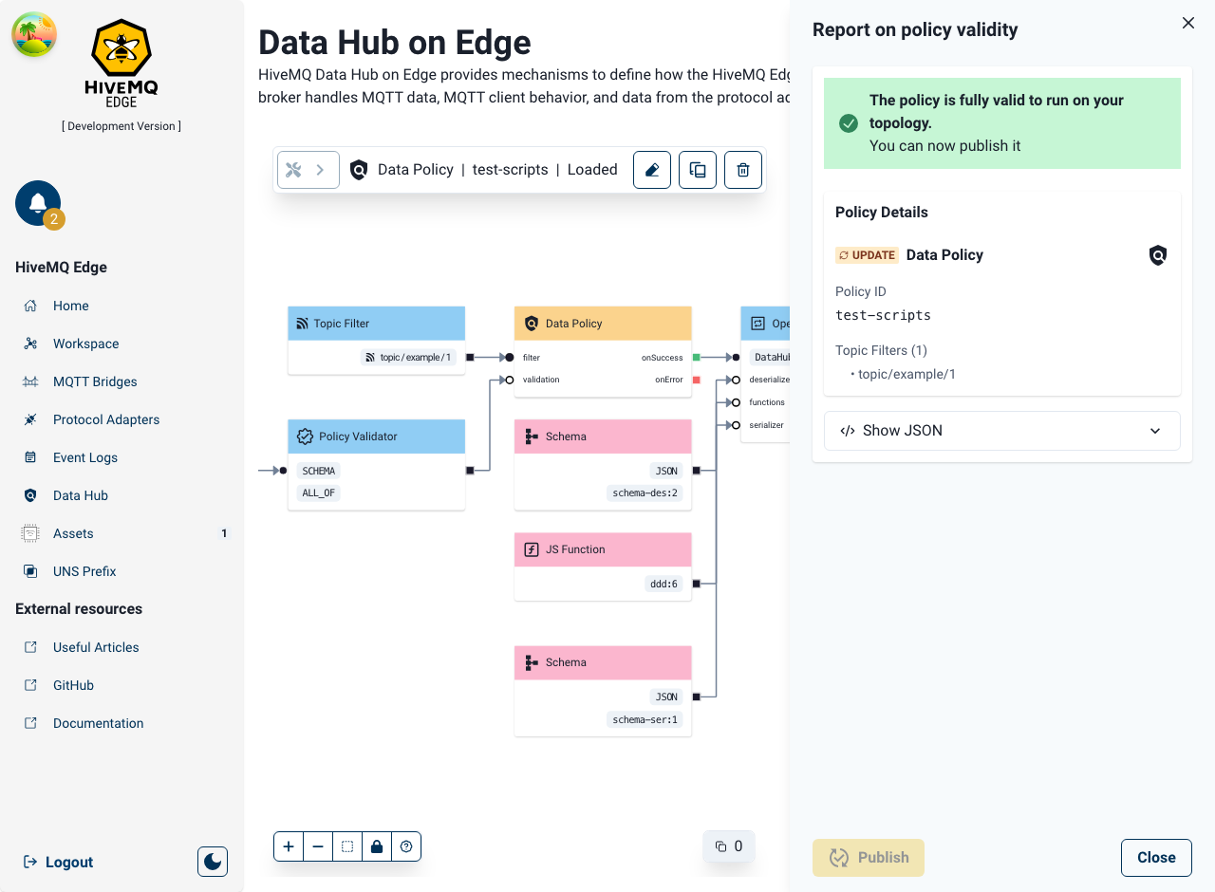Edit the test-scripts policy with the pencil icon
The height and width of the screenshot is (892, 1215).
(652, 170)
